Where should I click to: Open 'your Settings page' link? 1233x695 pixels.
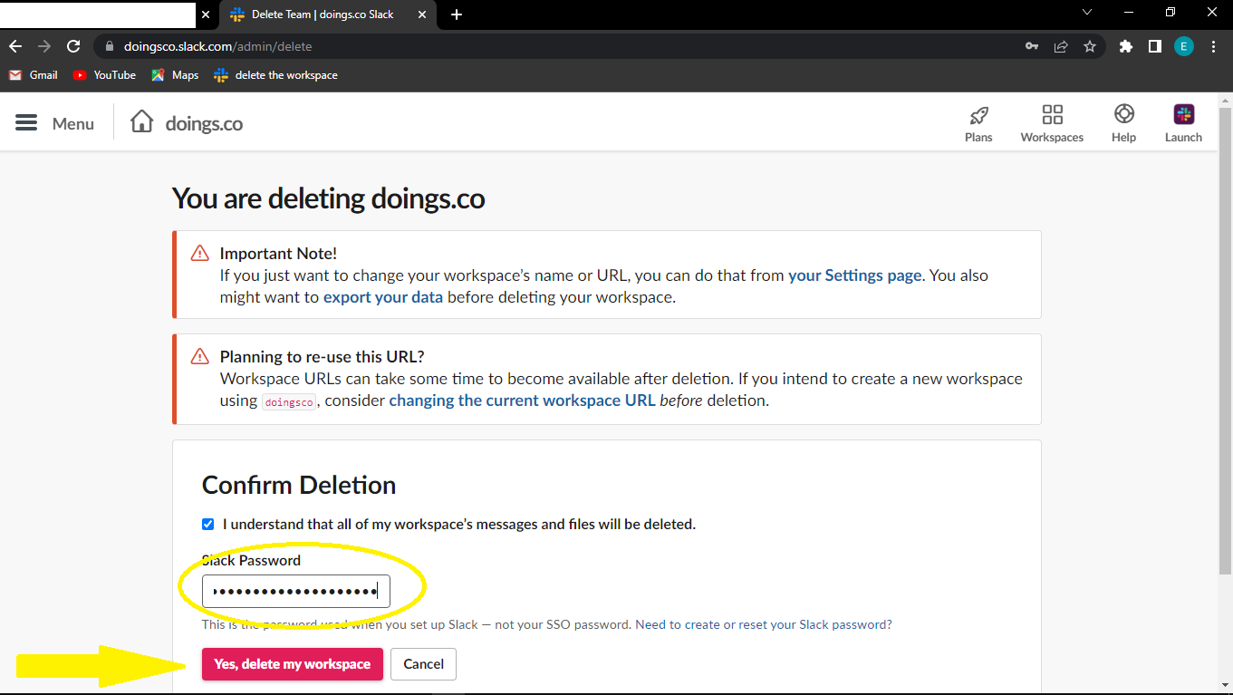click(855, 275)
